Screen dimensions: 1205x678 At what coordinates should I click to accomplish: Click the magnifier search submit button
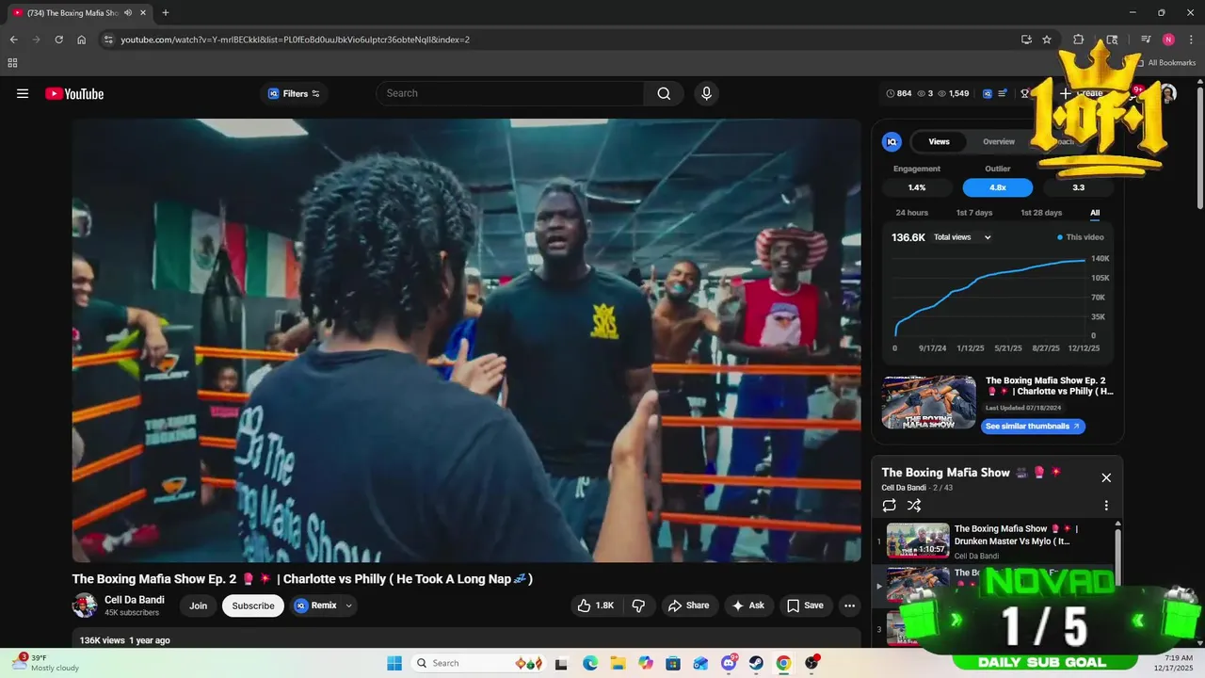tap(665, 93)
